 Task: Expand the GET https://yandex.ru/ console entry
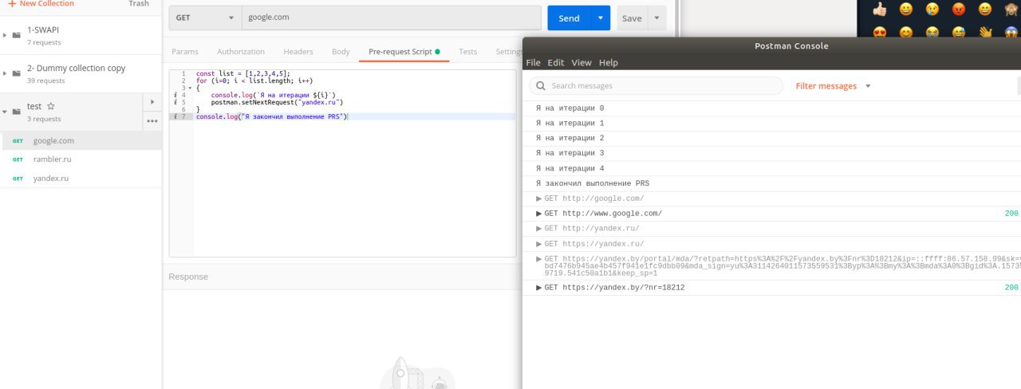540,244
